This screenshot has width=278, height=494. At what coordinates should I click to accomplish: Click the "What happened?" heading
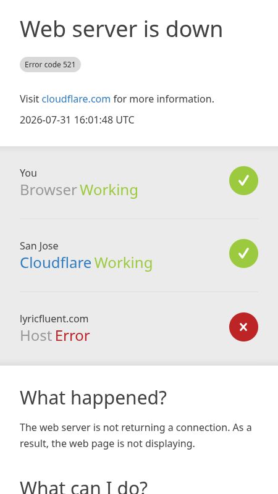[x=93, y=398]
